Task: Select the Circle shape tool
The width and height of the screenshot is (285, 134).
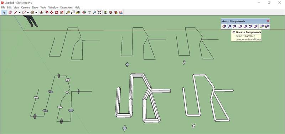Action: 32,12
